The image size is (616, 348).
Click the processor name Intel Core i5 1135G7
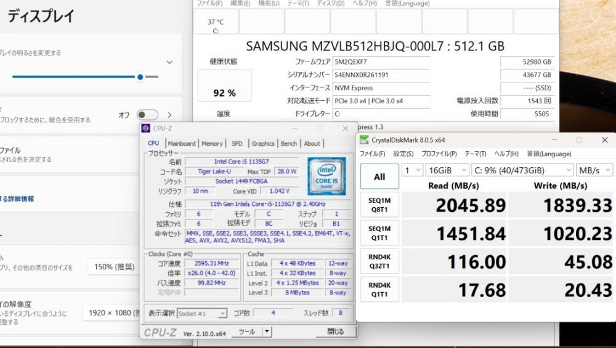(241, 161)
